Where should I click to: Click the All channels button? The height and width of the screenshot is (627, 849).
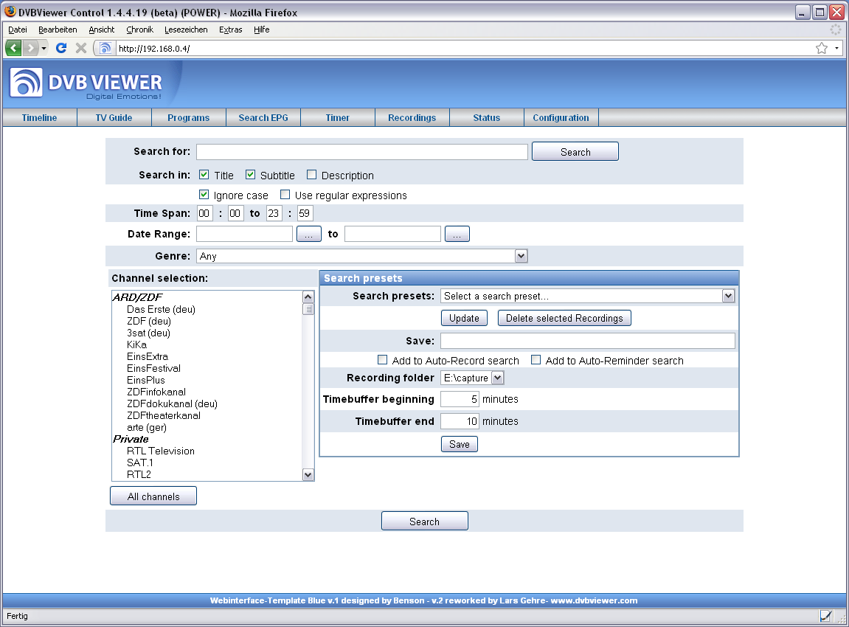tap(153, 496)
